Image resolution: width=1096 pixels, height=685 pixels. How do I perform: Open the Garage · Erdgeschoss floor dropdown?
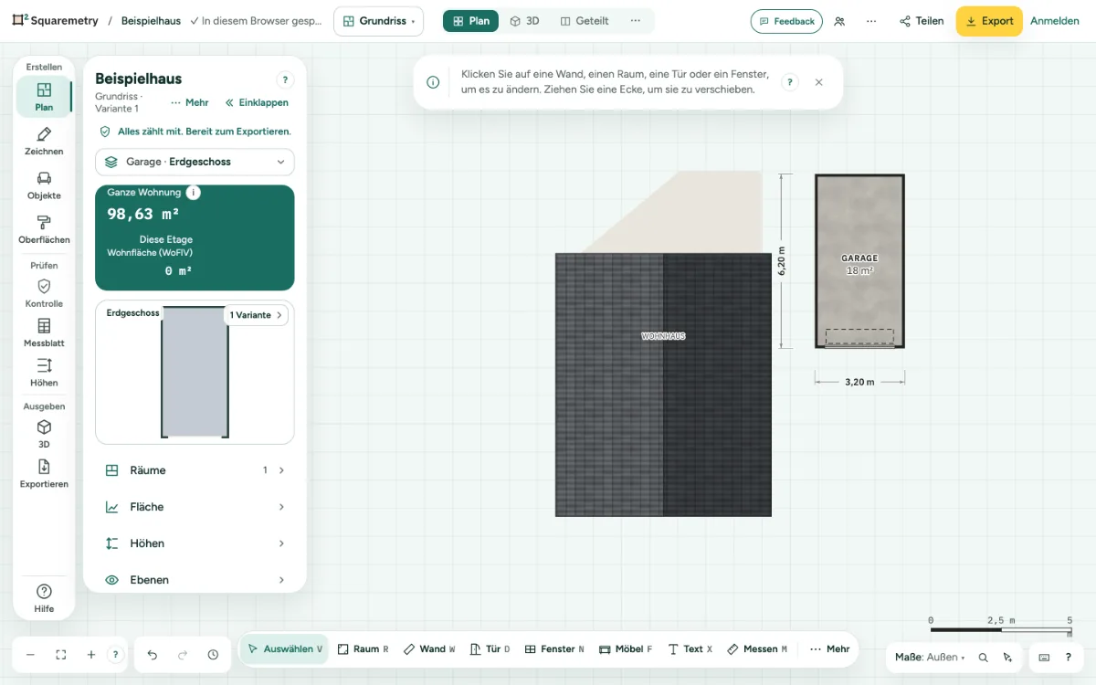[195, 162]
